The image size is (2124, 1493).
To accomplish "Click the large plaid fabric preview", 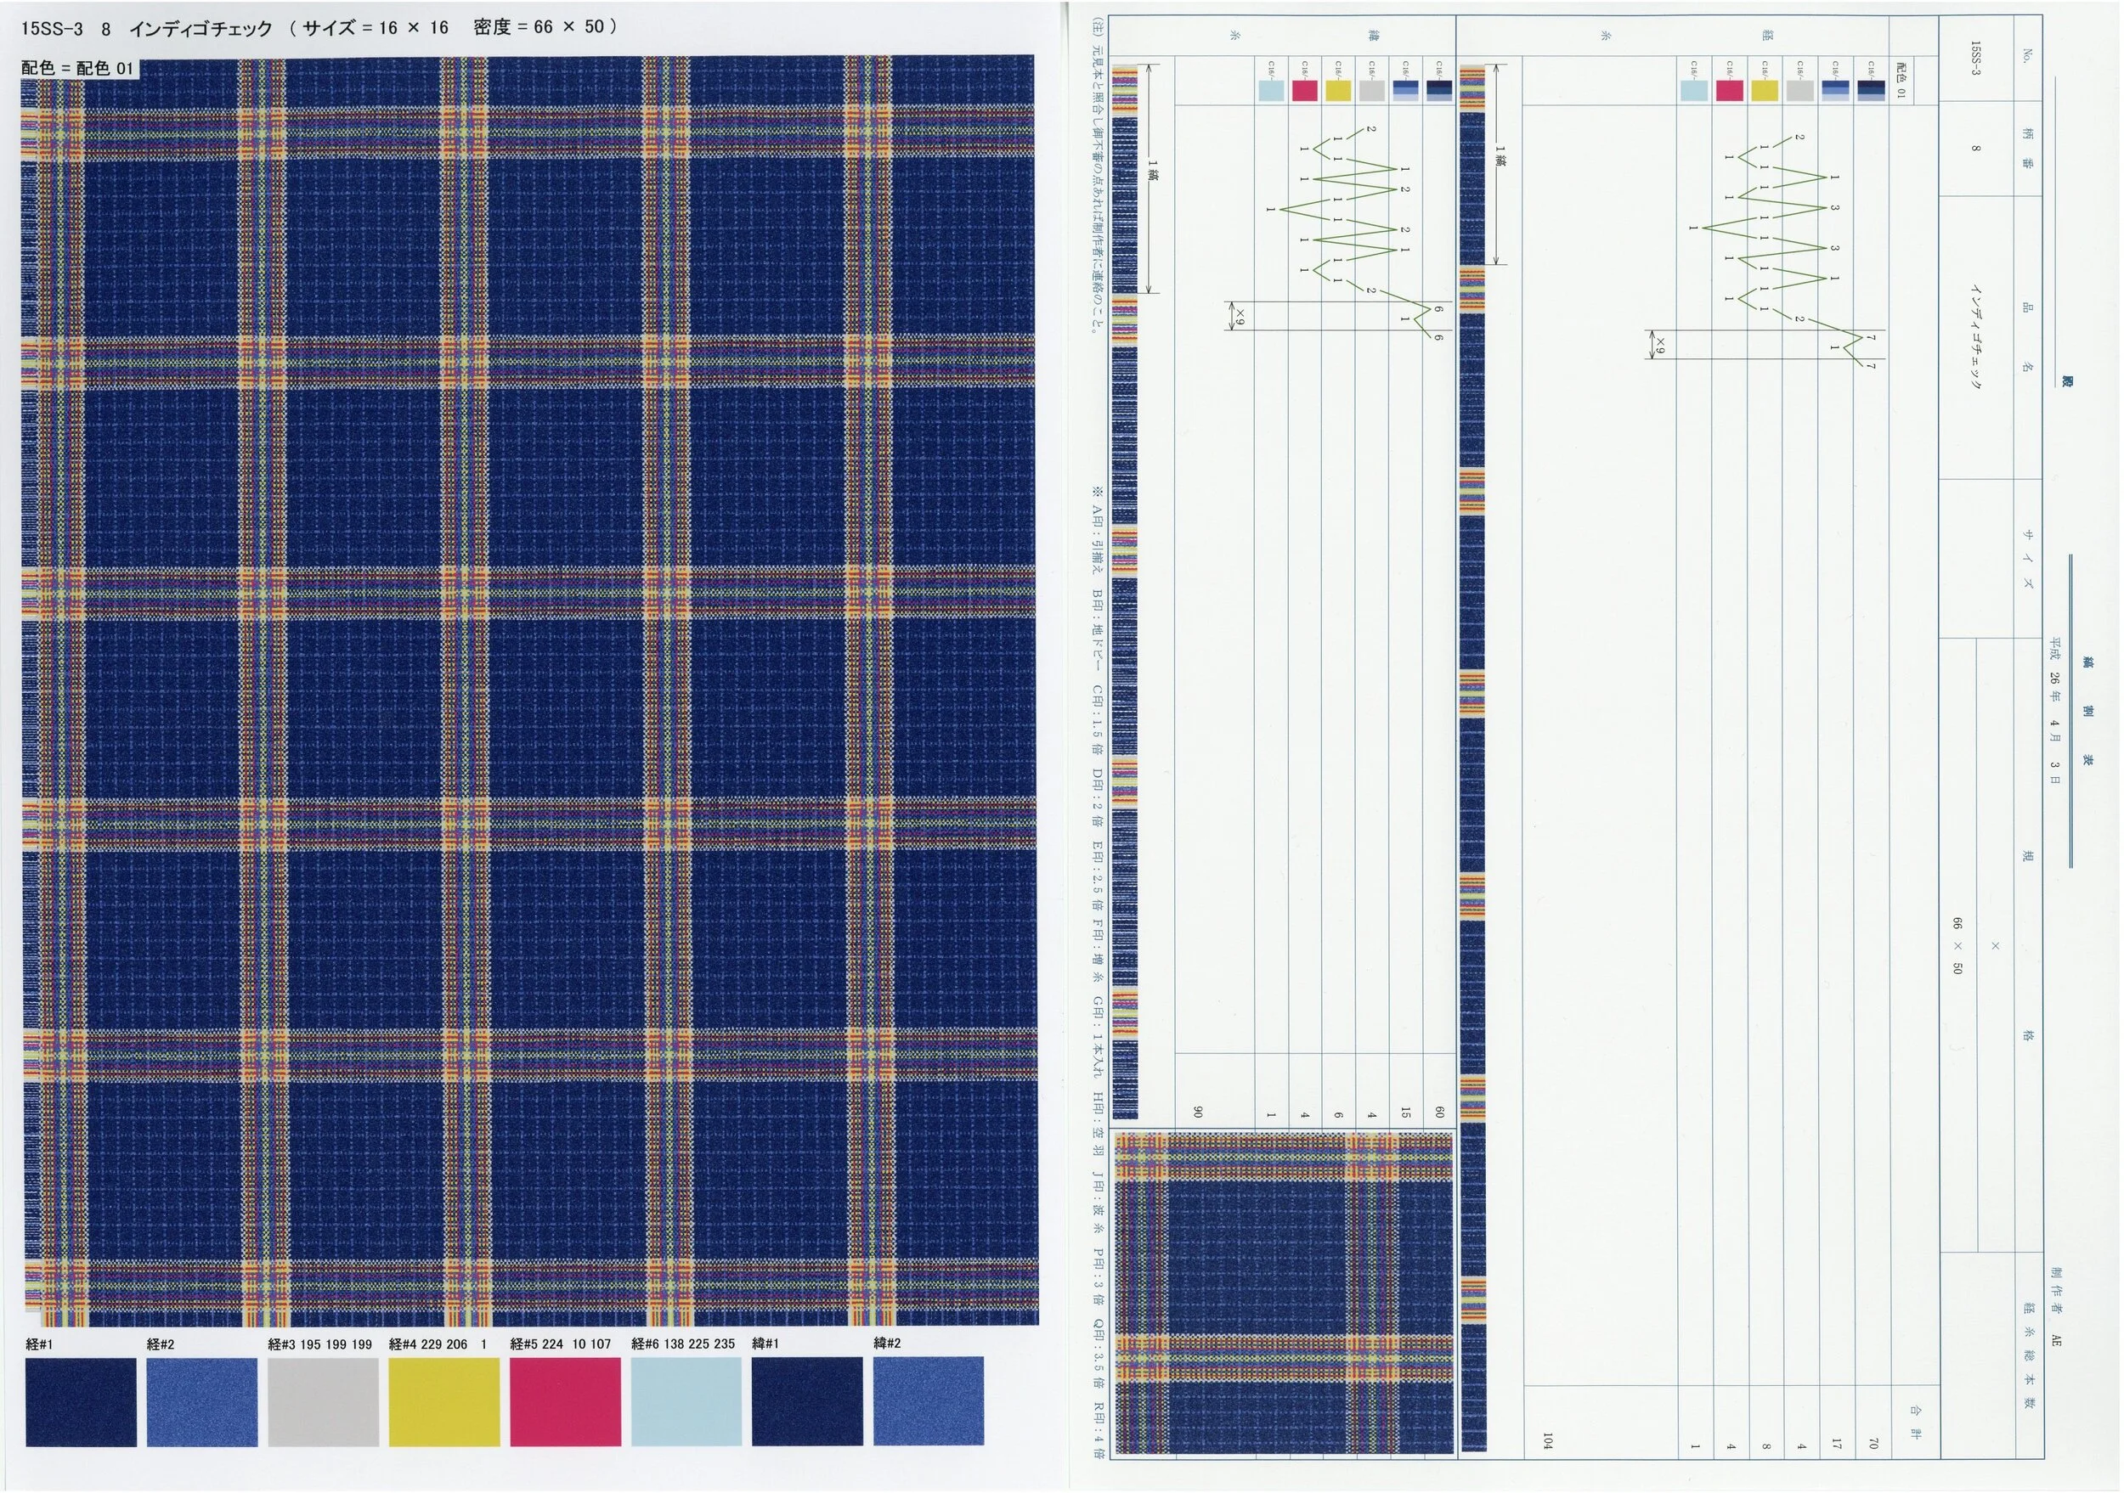I will 529,689.
